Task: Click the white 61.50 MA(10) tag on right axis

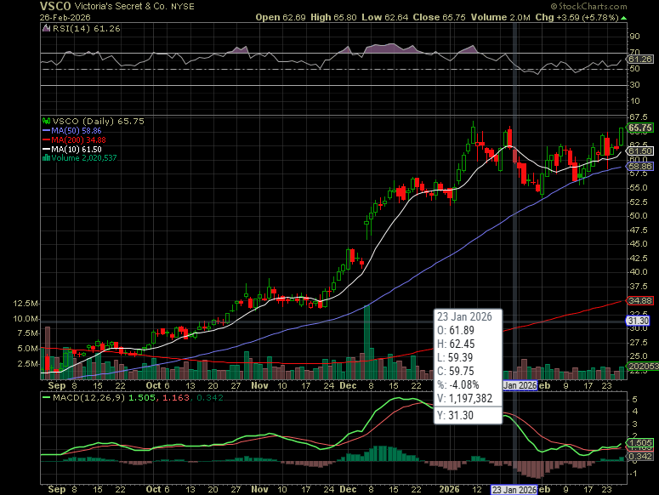Action: pos(640,151)
